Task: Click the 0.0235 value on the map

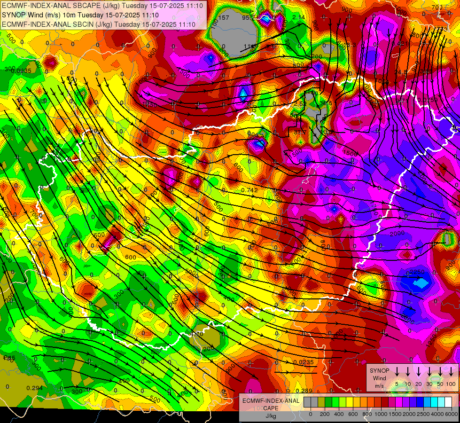Action: pyautogui.click(x=304, y=362)
